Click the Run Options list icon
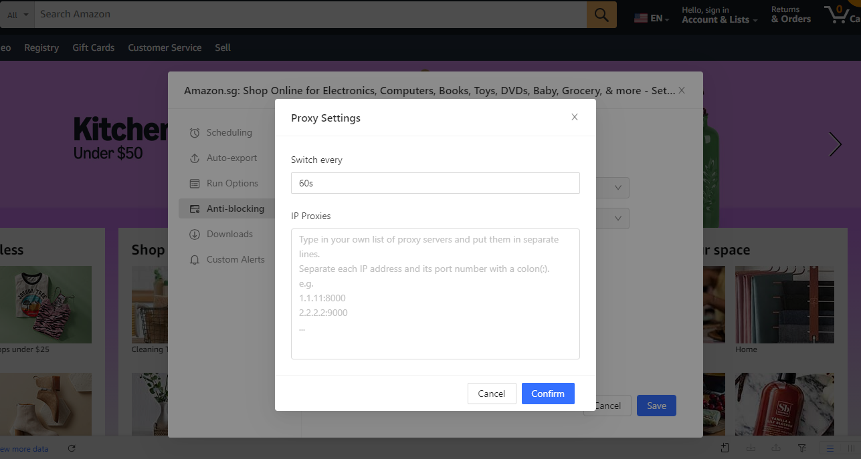Screen dimensions: 861x459 coord(195,184)
